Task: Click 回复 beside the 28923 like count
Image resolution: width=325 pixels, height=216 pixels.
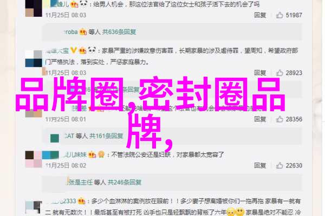Action: click(260, 73)
